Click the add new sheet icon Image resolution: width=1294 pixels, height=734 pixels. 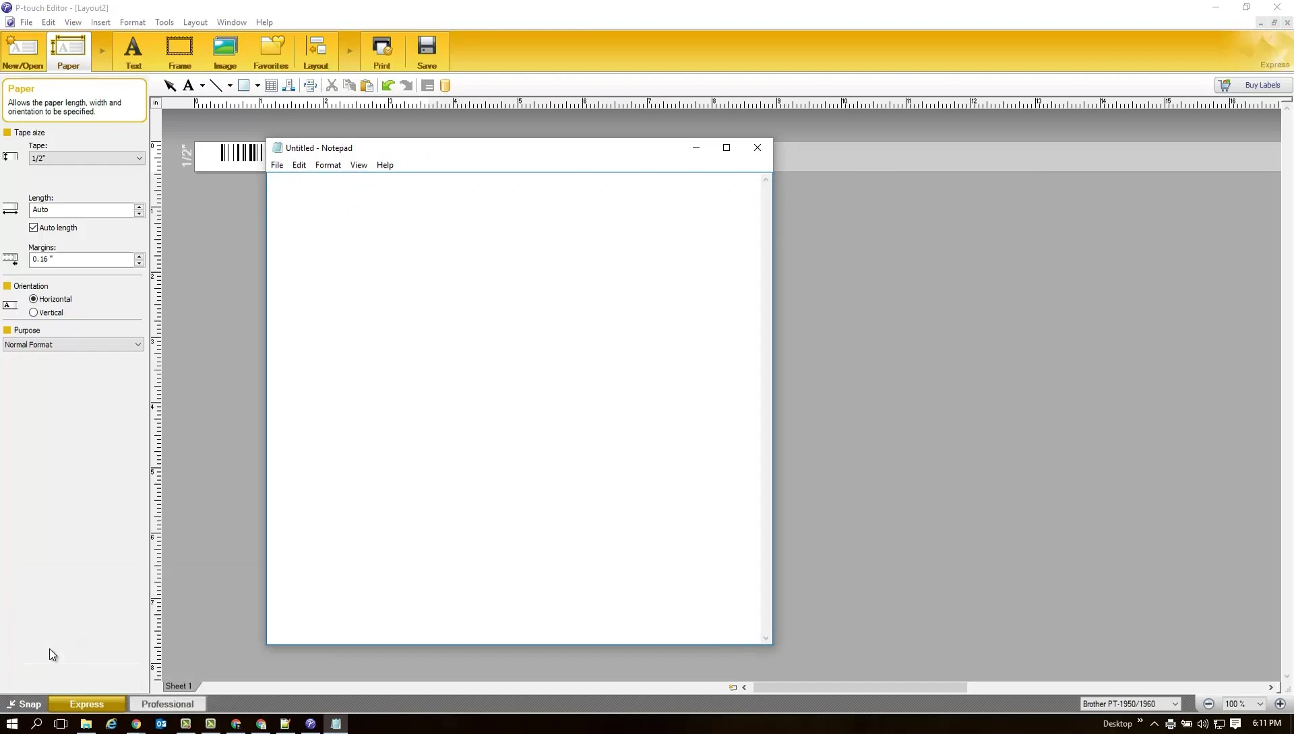(x=733, y=688)
